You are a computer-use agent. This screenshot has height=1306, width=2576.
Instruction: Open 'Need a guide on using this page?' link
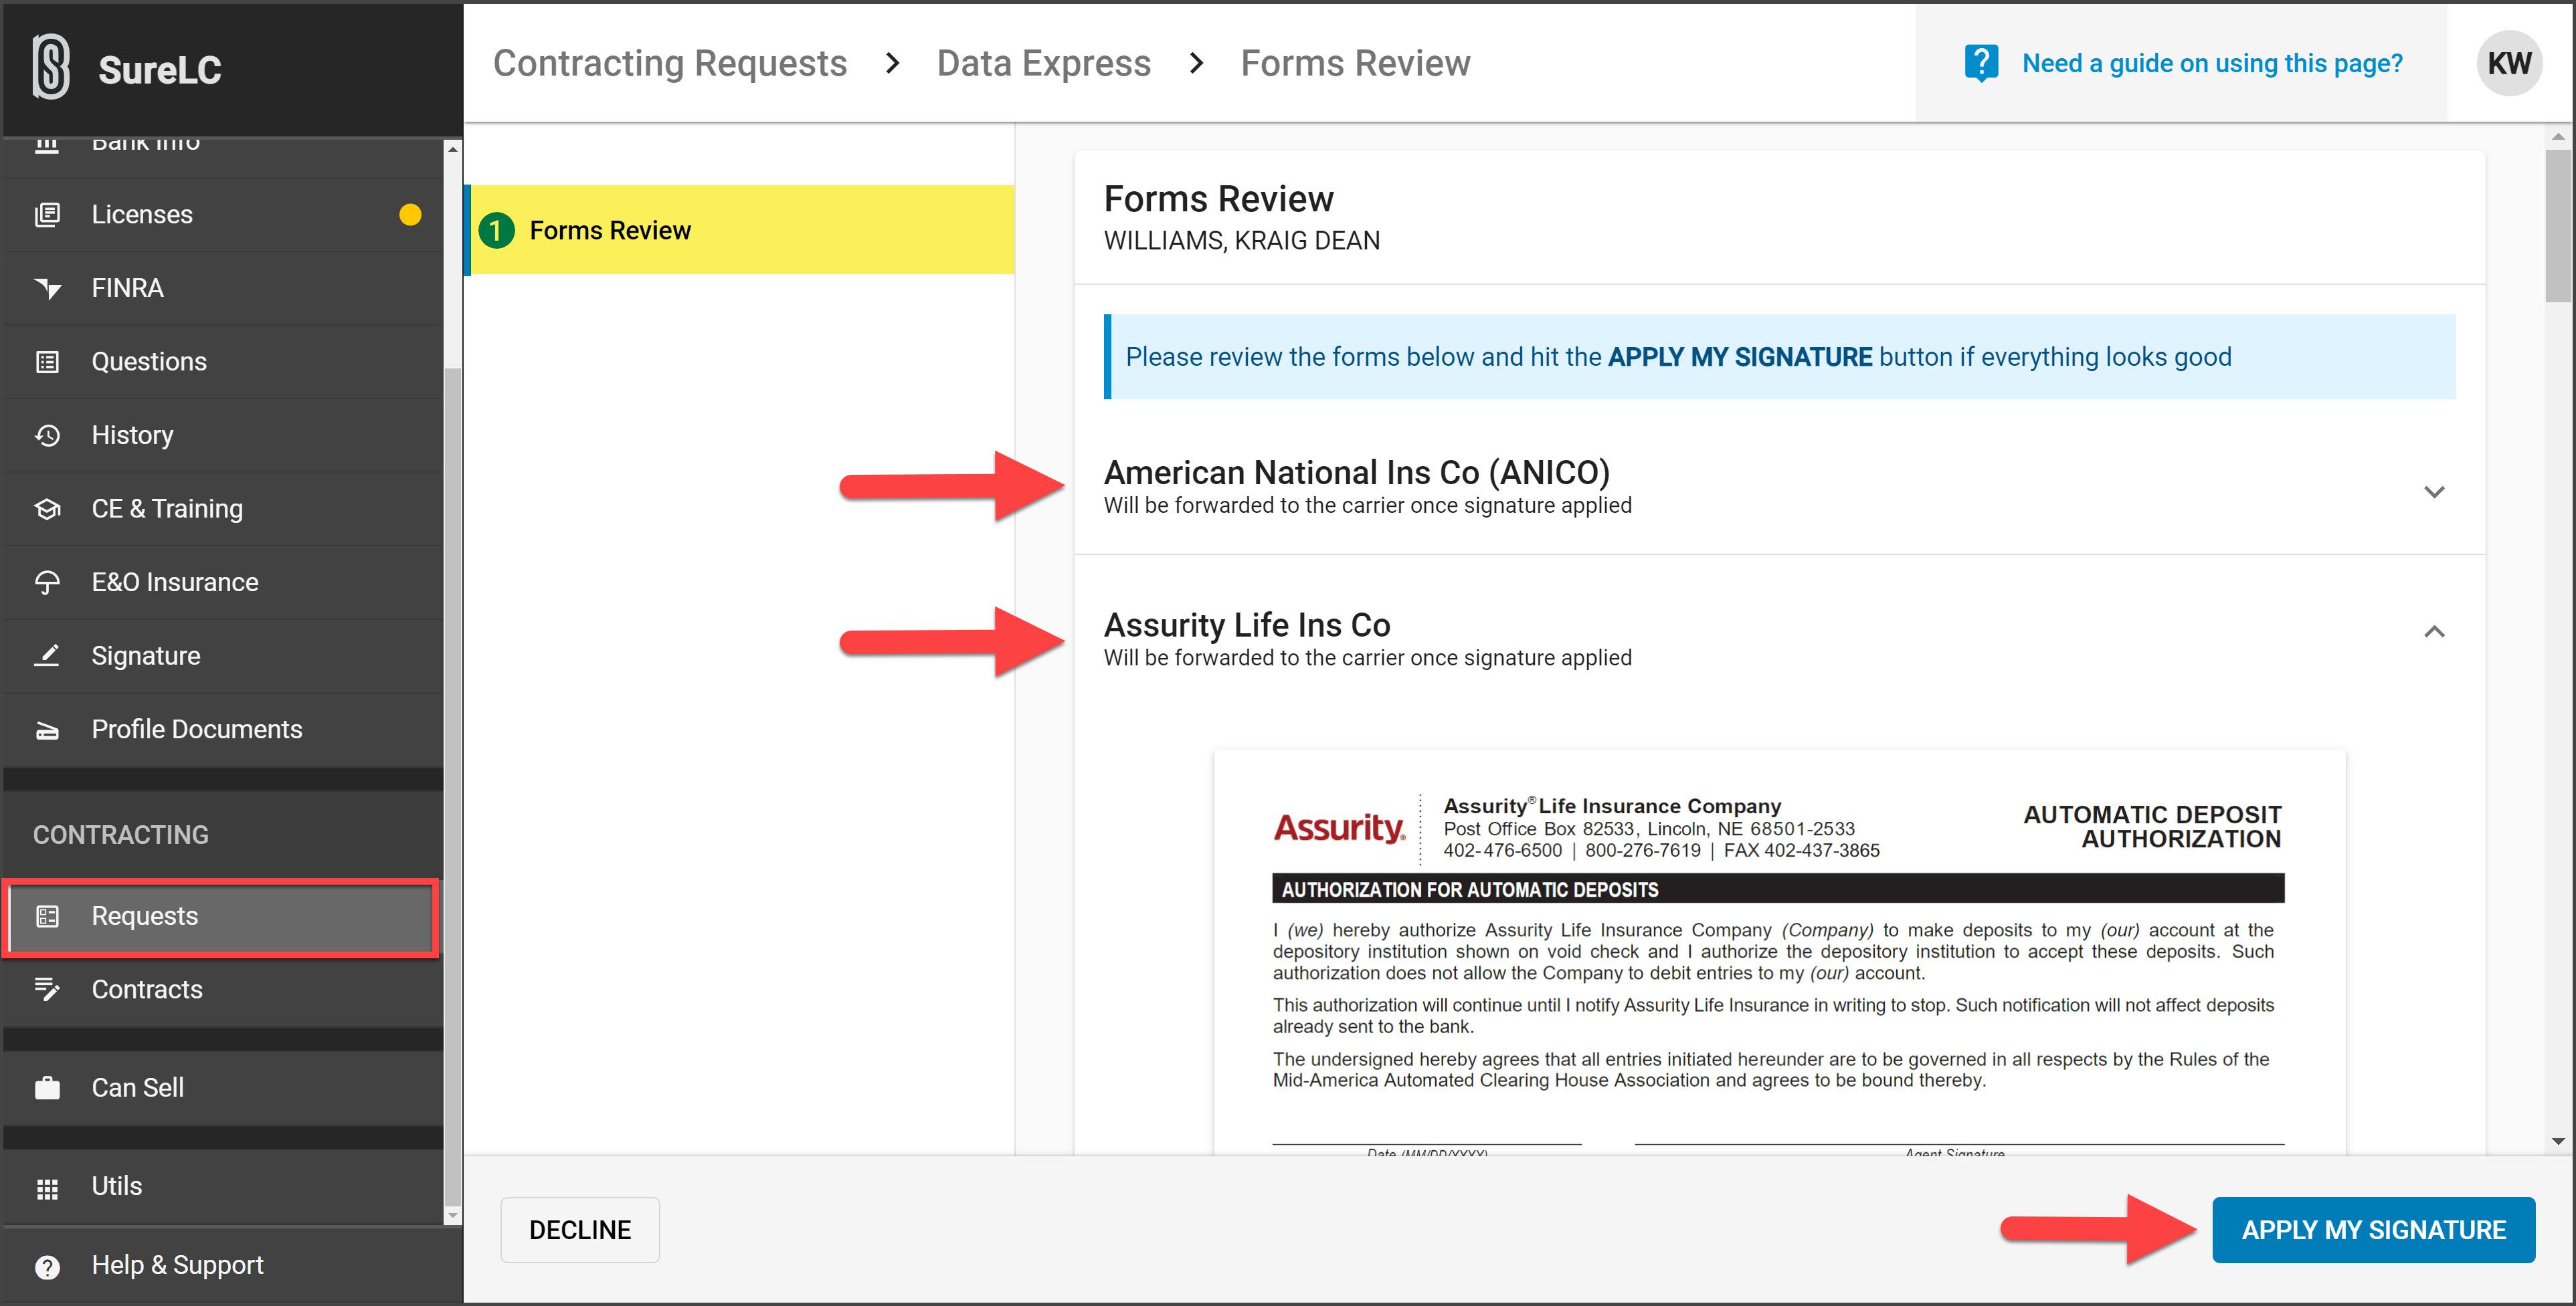click(2211, 64)
